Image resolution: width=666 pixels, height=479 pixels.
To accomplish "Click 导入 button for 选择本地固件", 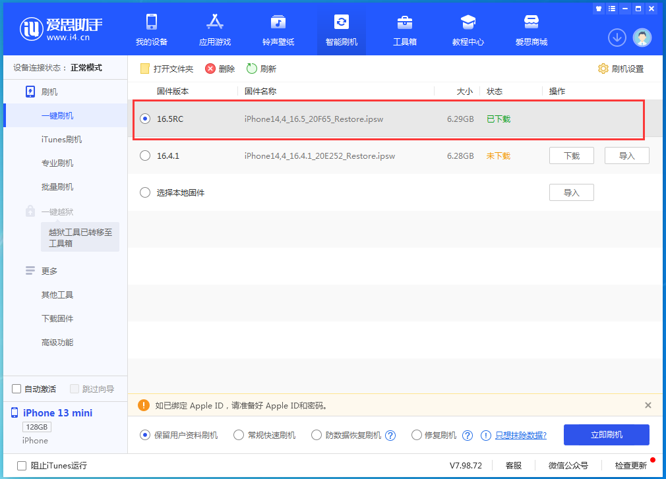I will 571,192.
